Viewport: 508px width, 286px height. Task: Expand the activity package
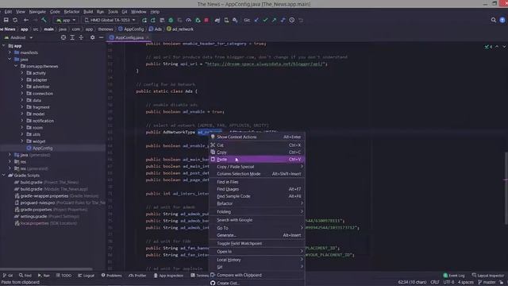coord(22,73)
